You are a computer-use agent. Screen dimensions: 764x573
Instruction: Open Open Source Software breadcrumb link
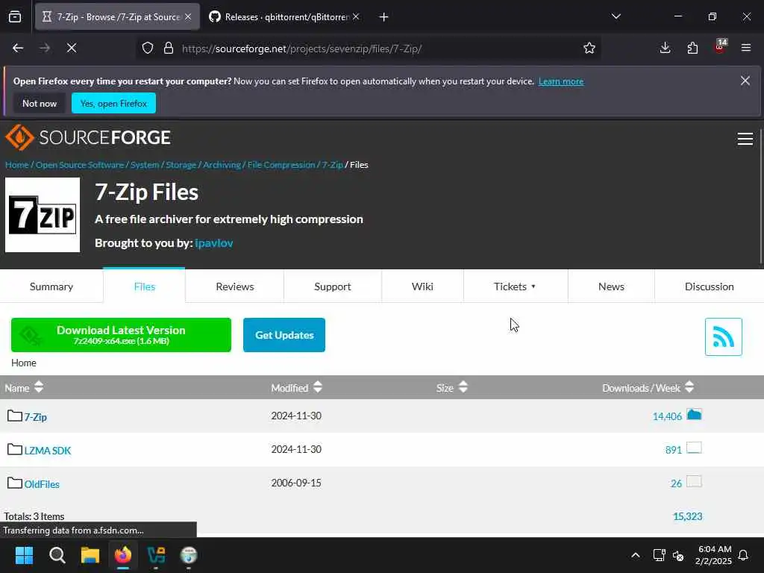pyautogui.click(x=80, y=165)
